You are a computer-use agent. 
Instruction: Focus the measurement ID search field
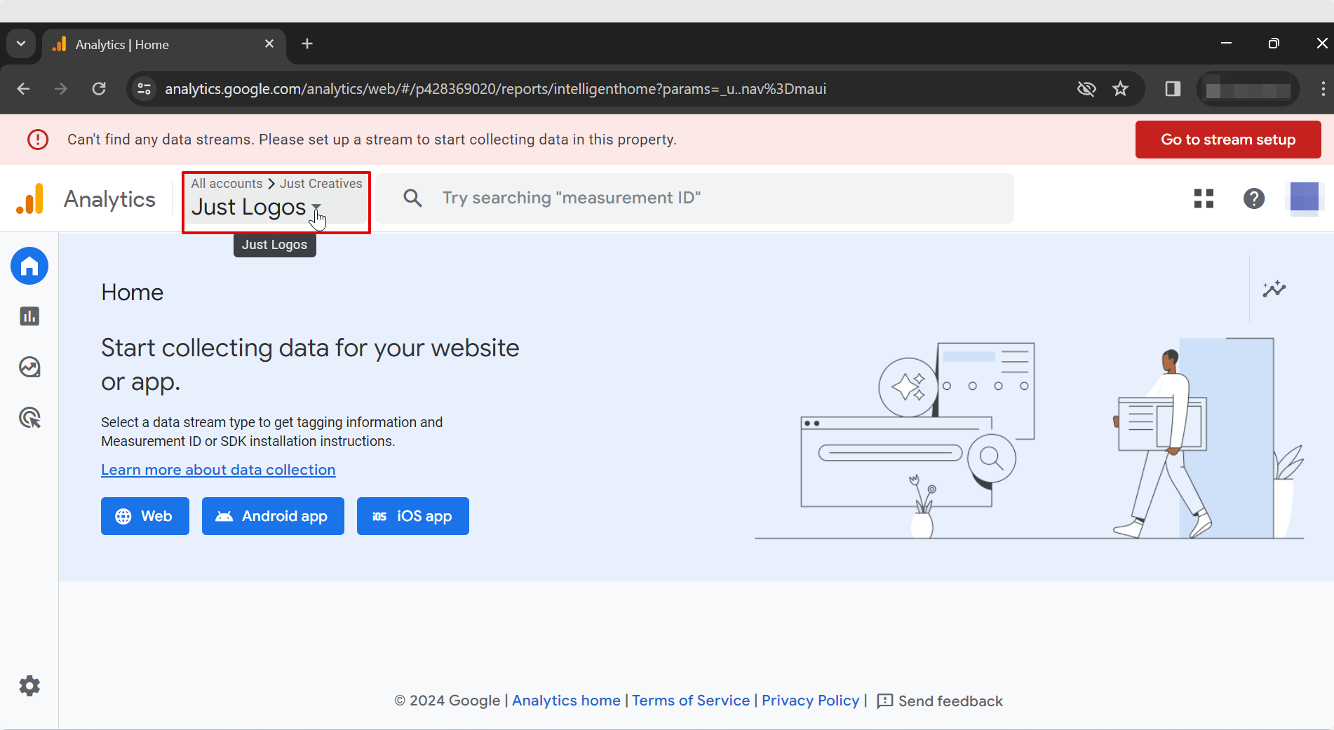(695, 198)
